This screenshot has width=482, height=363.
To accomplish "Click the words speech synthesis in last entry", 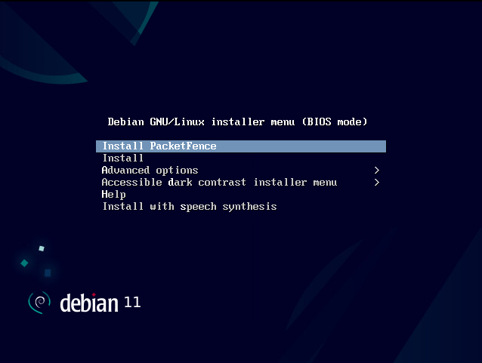I will (x=228, y=207).
